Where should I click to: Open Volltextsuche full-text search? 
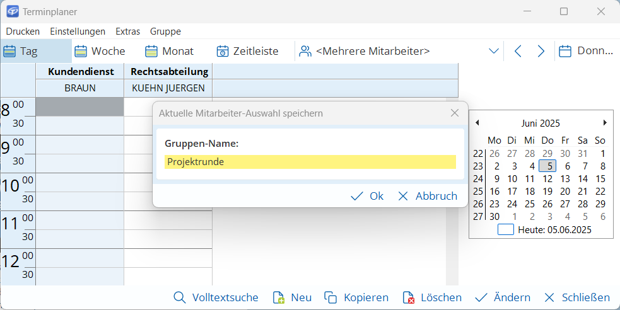pyautogui.click(x=216, y=297)
